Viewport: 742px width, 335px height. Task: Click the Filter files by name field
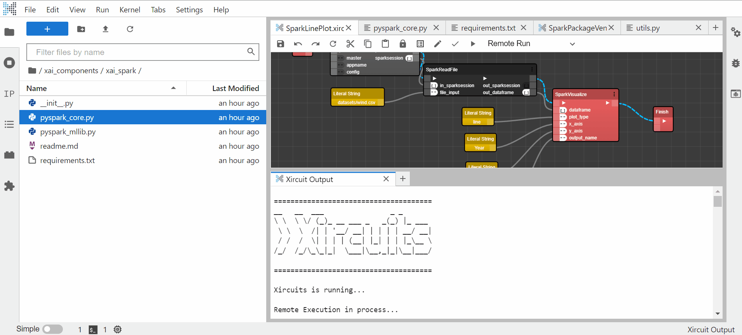coord(143,52)
